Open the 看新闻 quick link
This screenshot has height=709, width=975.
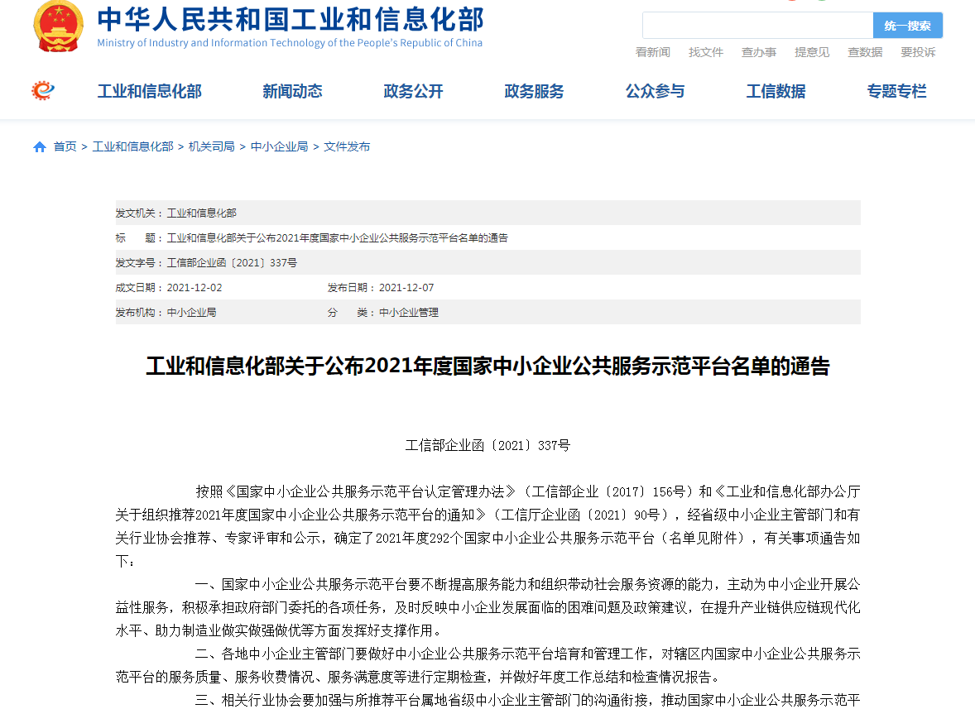(x=652, y=51)
